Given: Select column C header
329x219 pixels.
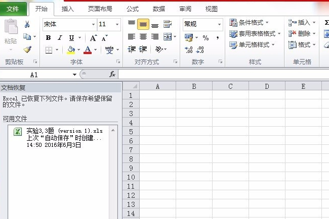Looking at the screenshot, I should click(230, 86).
